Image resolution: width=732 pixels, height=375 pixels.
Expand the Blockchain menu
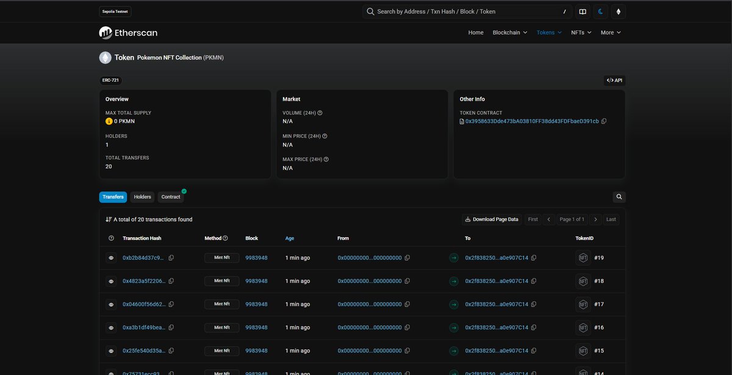[x=511, y=32]
